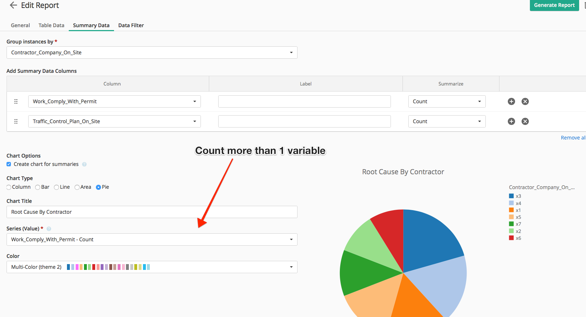This screenshot has height=317, width=586.
Task: Uncheck Create chart for summaries
Action: [x=9, y=164]
